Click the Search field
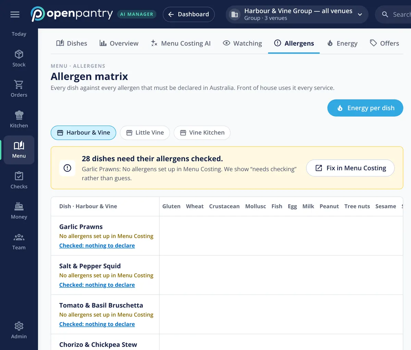The image size is (411, 350). coord(393,14)
